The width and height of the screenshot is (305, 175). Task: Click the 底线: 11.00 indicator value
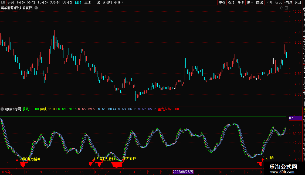pos(48,109)
